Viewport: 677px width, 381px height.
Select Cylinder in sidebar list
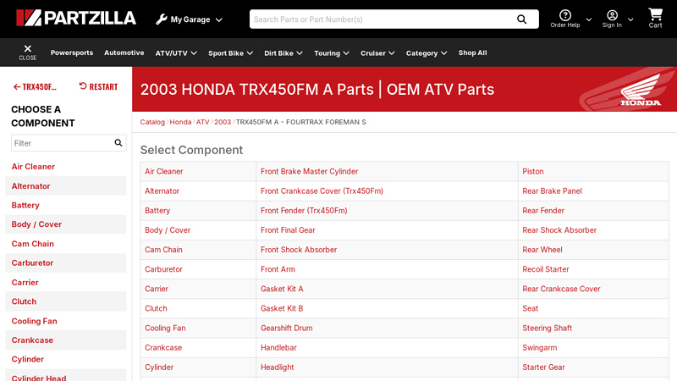[28, 359]
